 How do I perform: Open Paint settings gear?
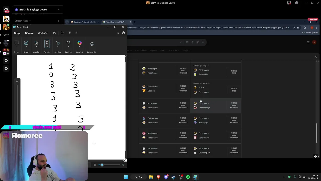(x=123, y=33)
